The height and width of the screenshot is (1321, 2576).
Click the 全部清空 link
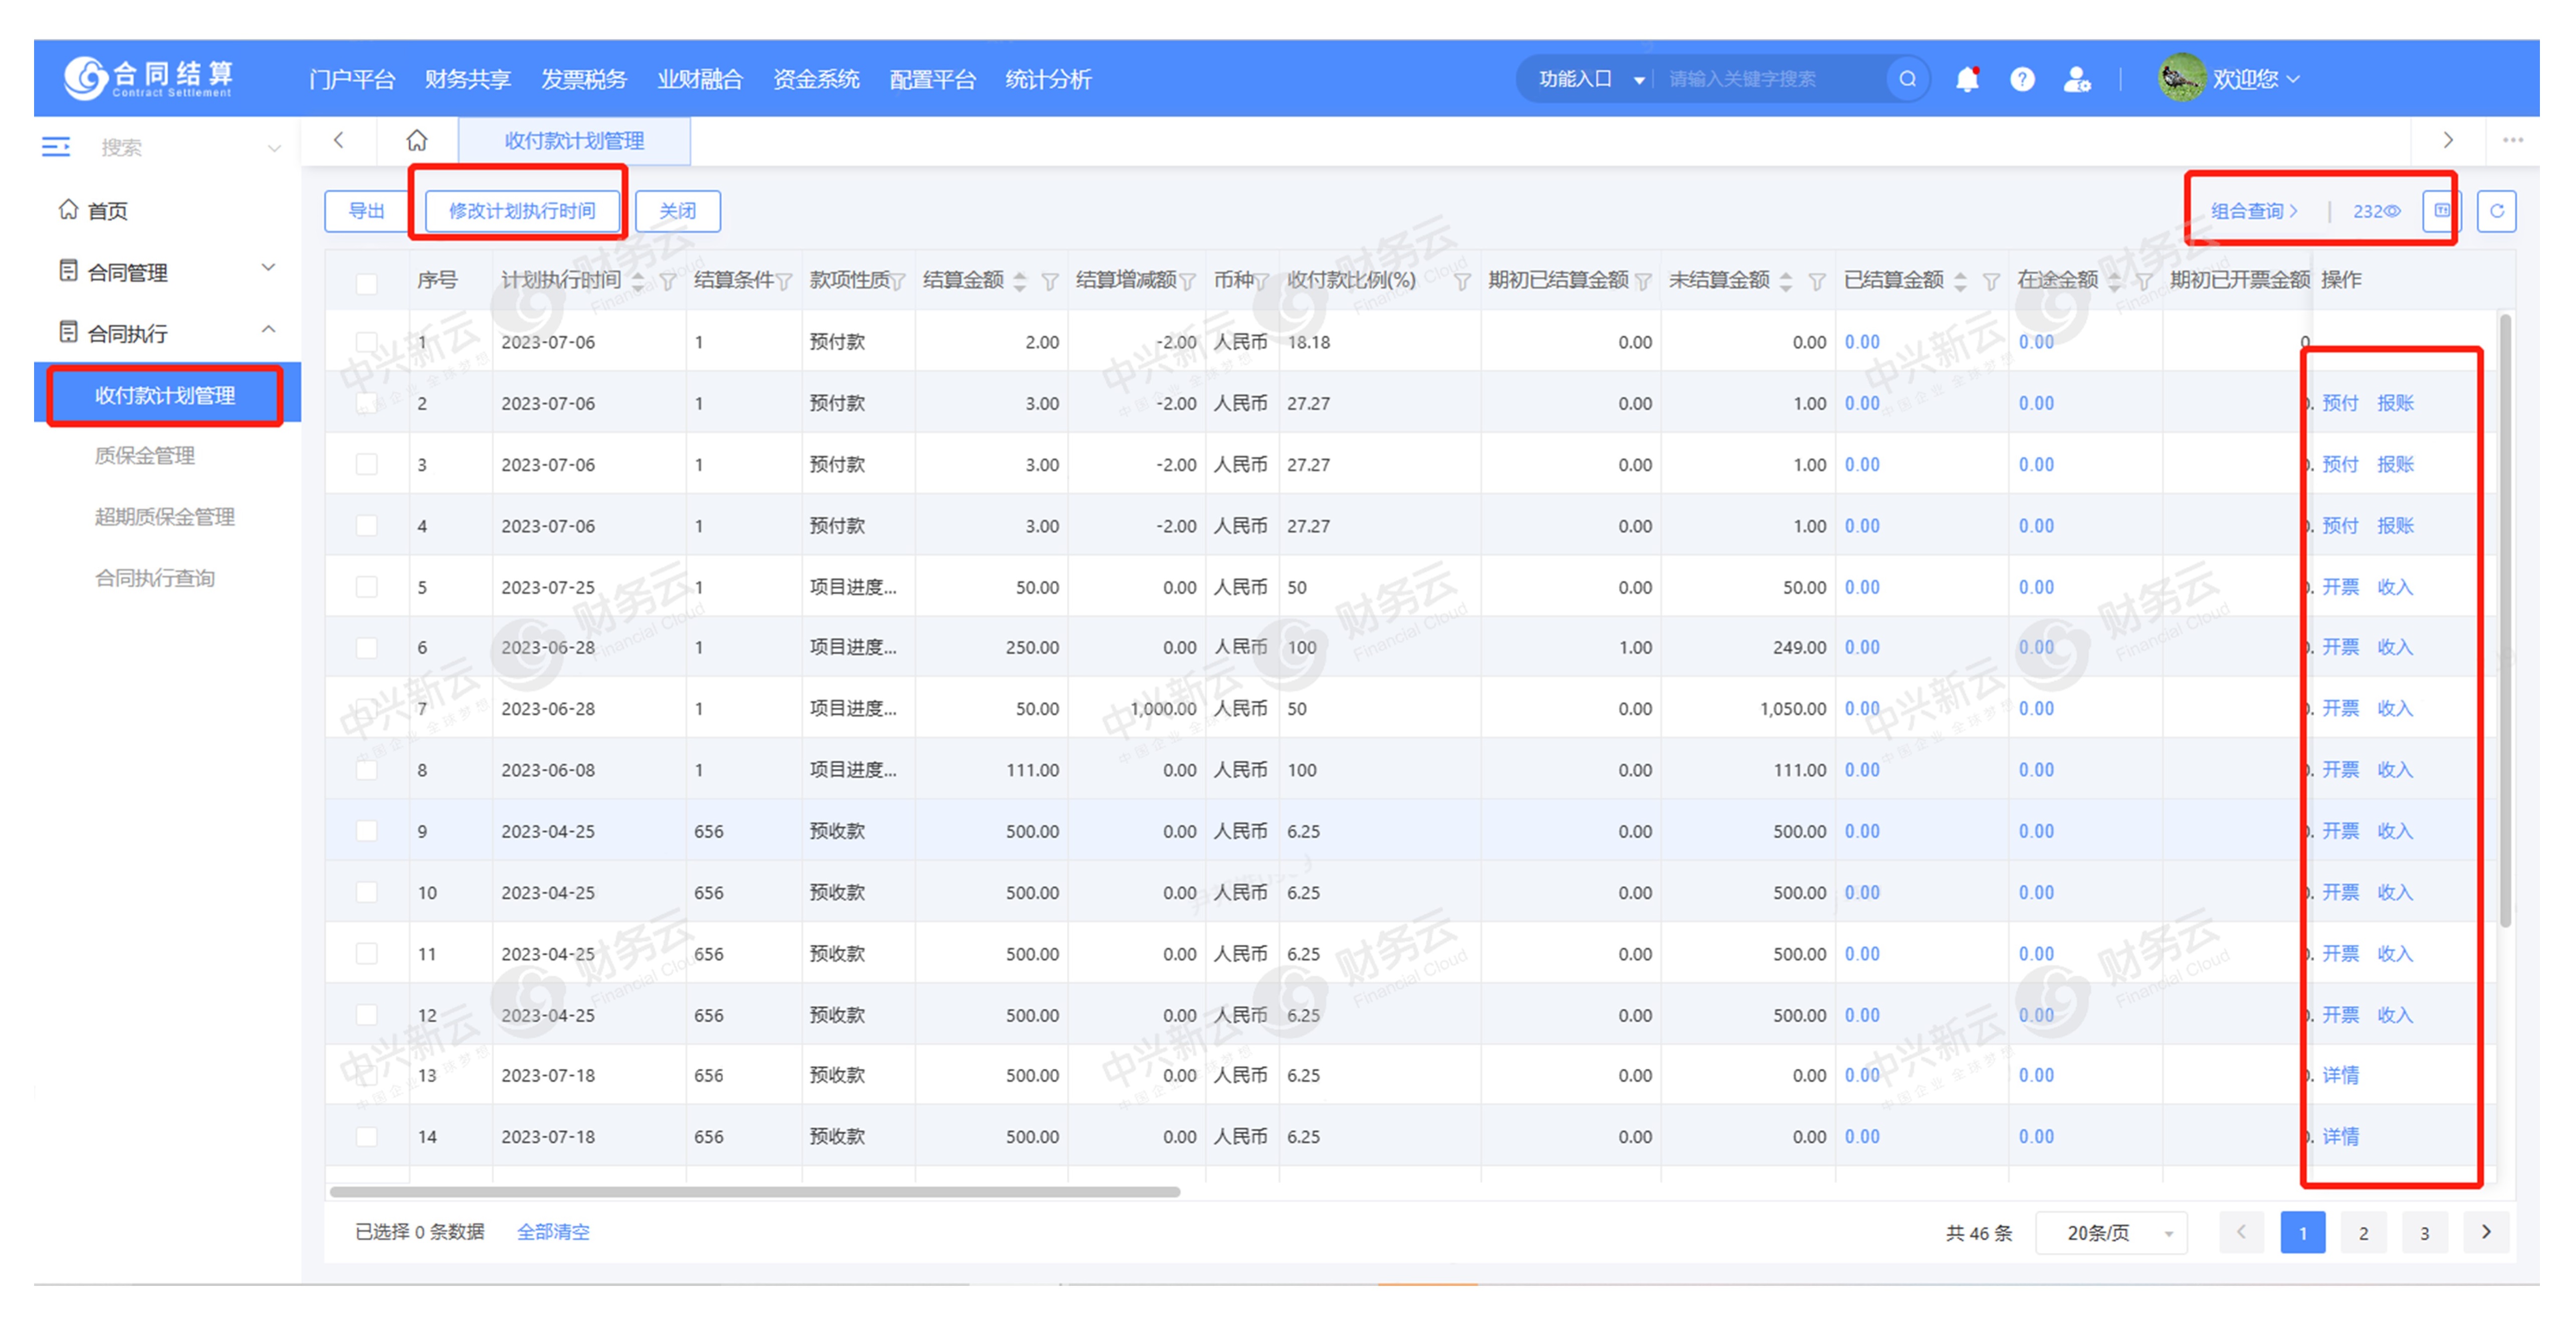pyautogui.click(x=553, y=1232)
